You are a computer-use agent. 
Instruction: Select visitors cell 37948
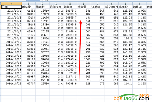point(43,56)
